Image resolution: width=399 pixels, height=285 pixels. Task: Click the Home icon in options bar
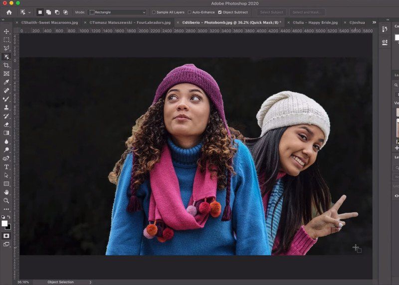pos(9,12)
